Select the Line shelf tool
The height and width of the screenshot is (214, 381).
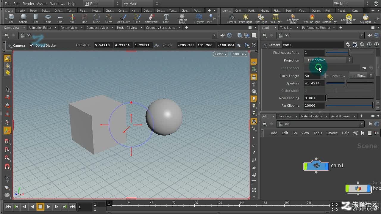[x=84, y=18]
